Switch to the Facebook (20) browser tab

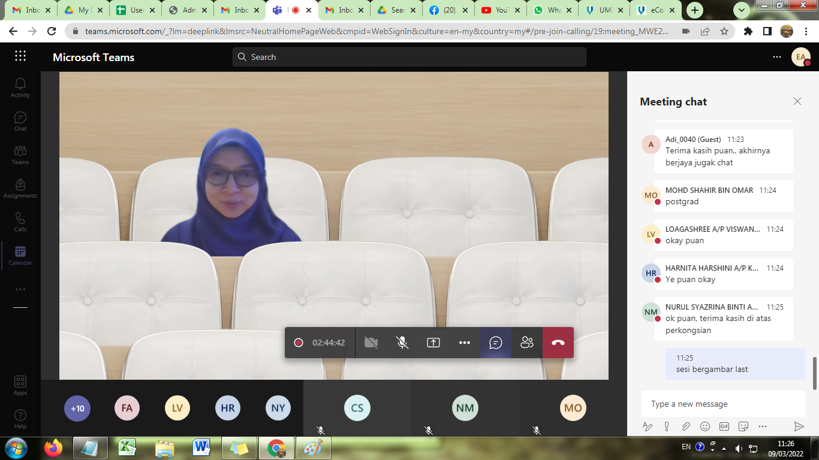point(448,10)
